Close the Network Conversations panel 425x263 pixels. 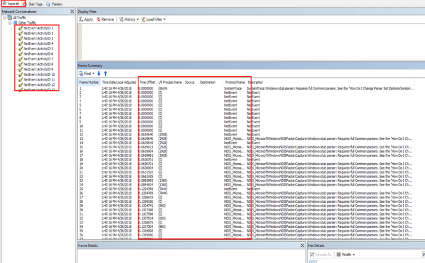click(x=72, y=11)
